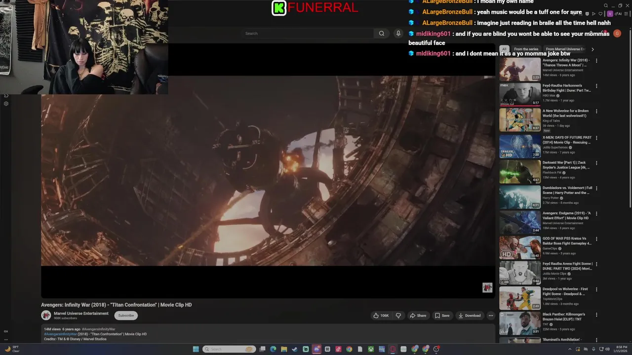
Task: Open OBS Studio from the taskbar
Action: [436, 349]
